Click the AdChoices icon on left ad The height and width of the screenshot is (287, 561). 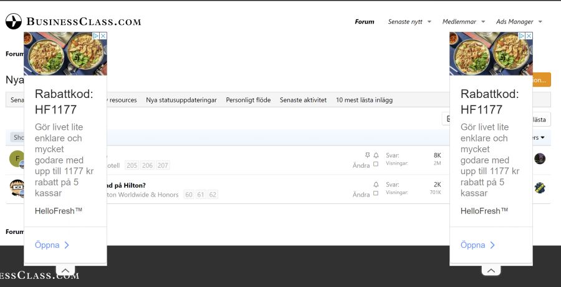(96, 36)
